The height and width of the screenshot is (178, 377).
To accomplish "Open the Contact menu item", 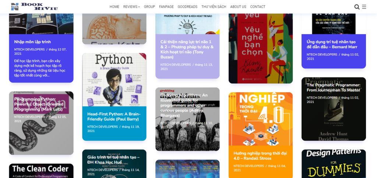I will click(x=258, y=7).
